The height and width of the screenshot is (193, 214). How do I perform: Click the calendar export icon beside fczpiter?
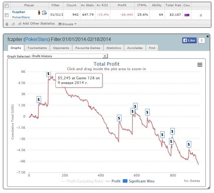[44, 13]
